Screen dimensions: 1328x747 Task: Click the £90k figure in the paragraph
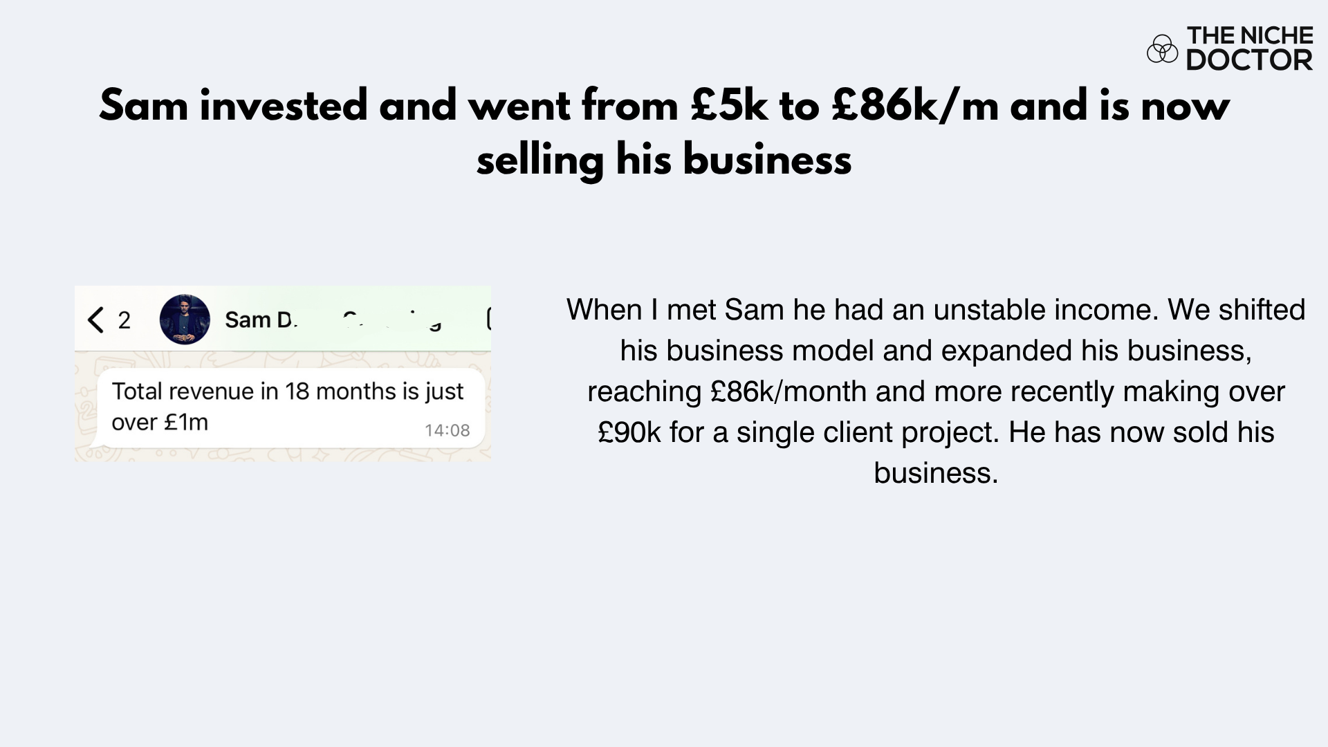629,432
